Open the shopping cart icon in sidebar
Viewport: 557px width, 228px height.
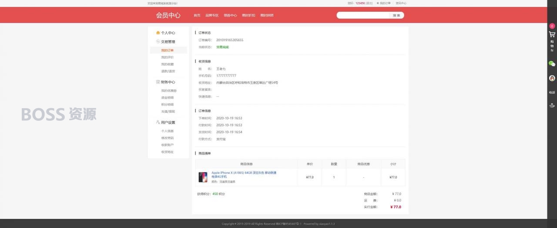pos(552,35)
